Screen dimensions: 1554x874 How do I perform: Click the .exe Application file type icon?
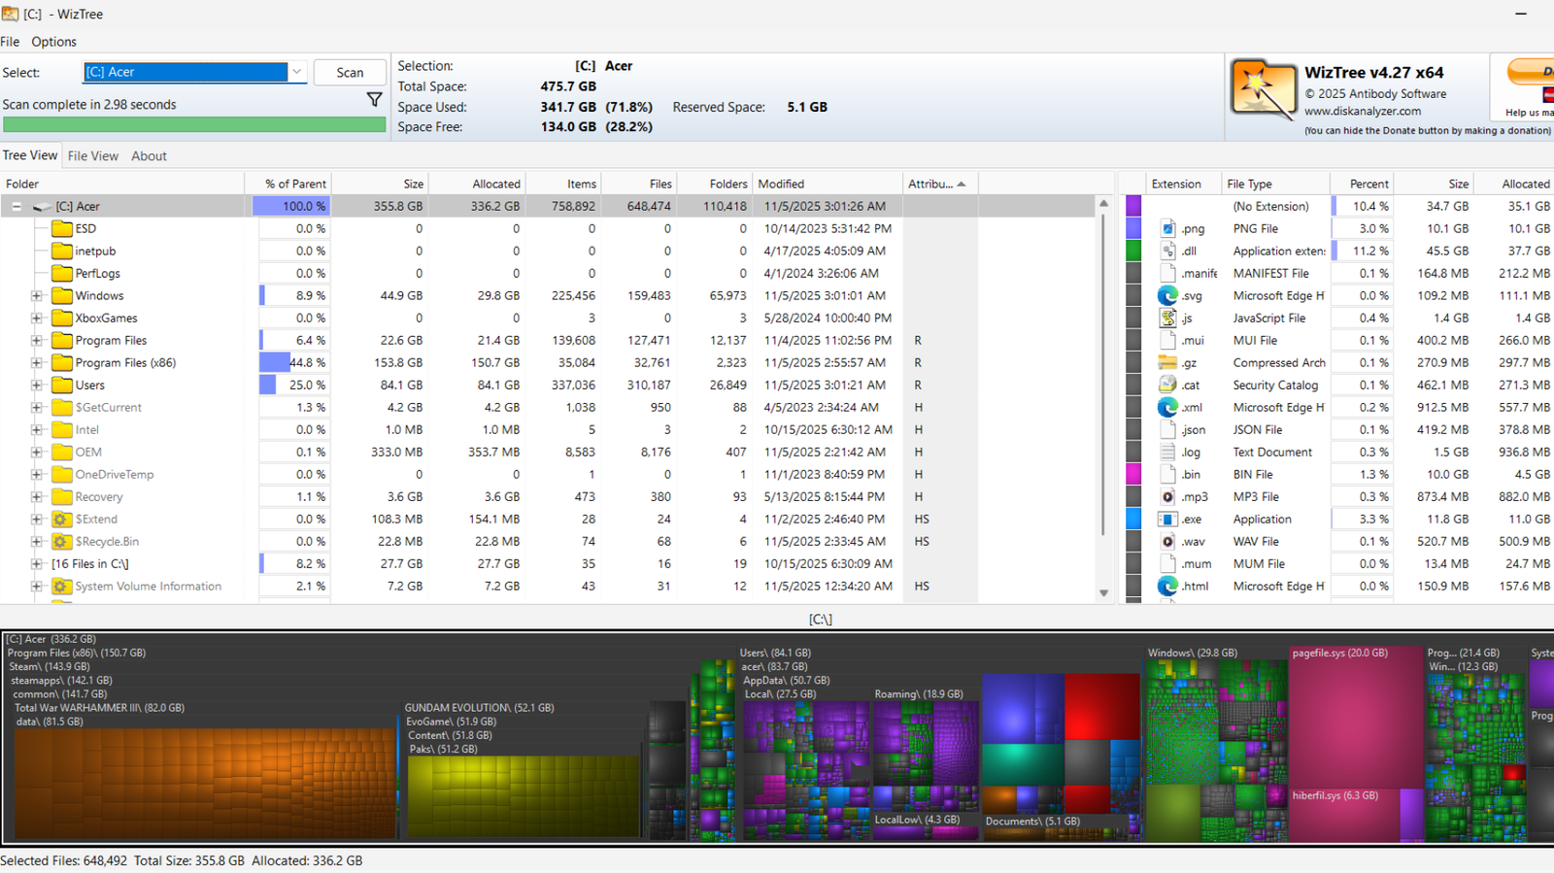tap(1167, 519)
